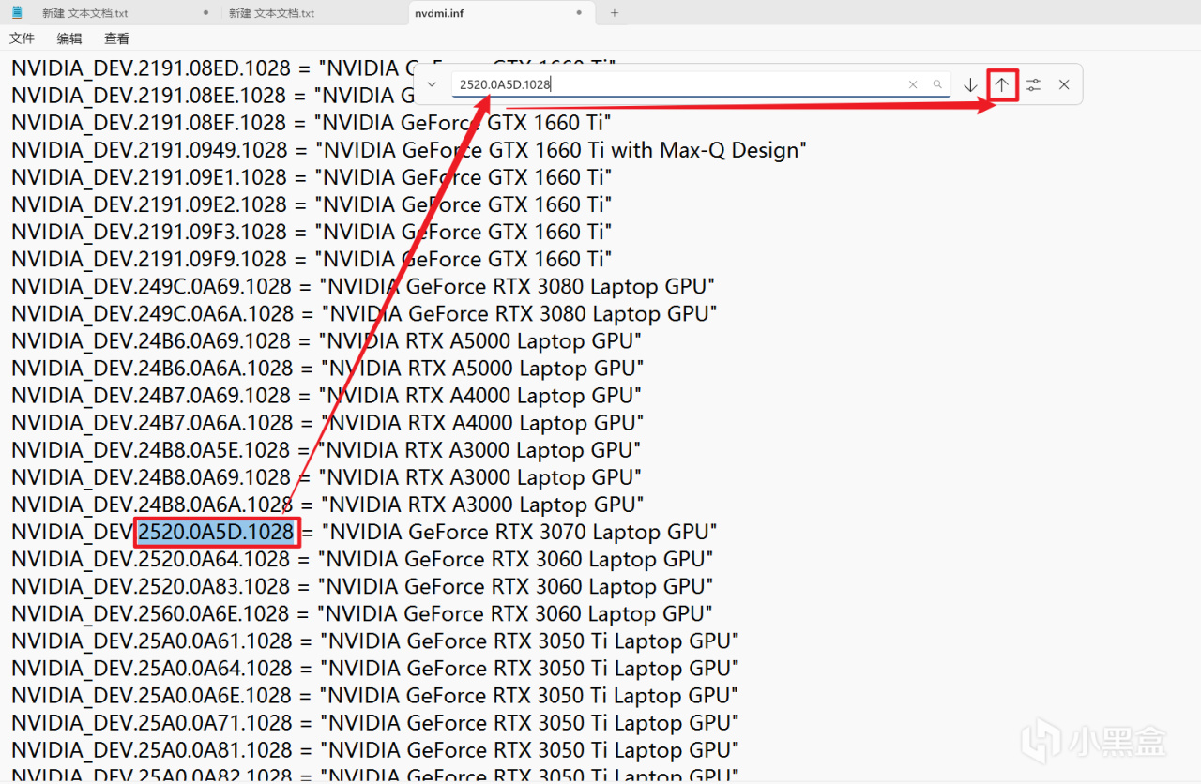The width and height of the screenshot is (1201, 784).
Task: Open the find options settings icon
Action: pyautogui.click(x=1033, y=84)
